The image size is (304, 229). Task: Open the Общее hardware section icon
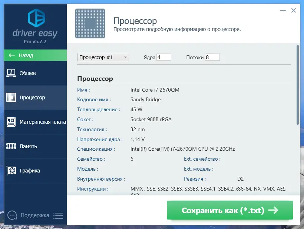[x=12, y=73]
